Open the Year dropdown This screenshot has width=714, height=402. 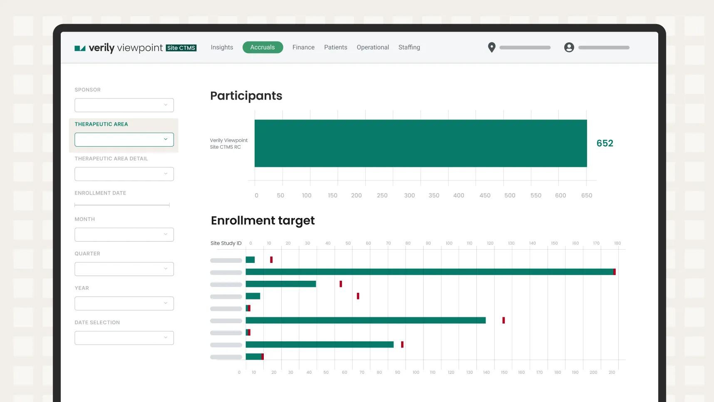point(124,304)
